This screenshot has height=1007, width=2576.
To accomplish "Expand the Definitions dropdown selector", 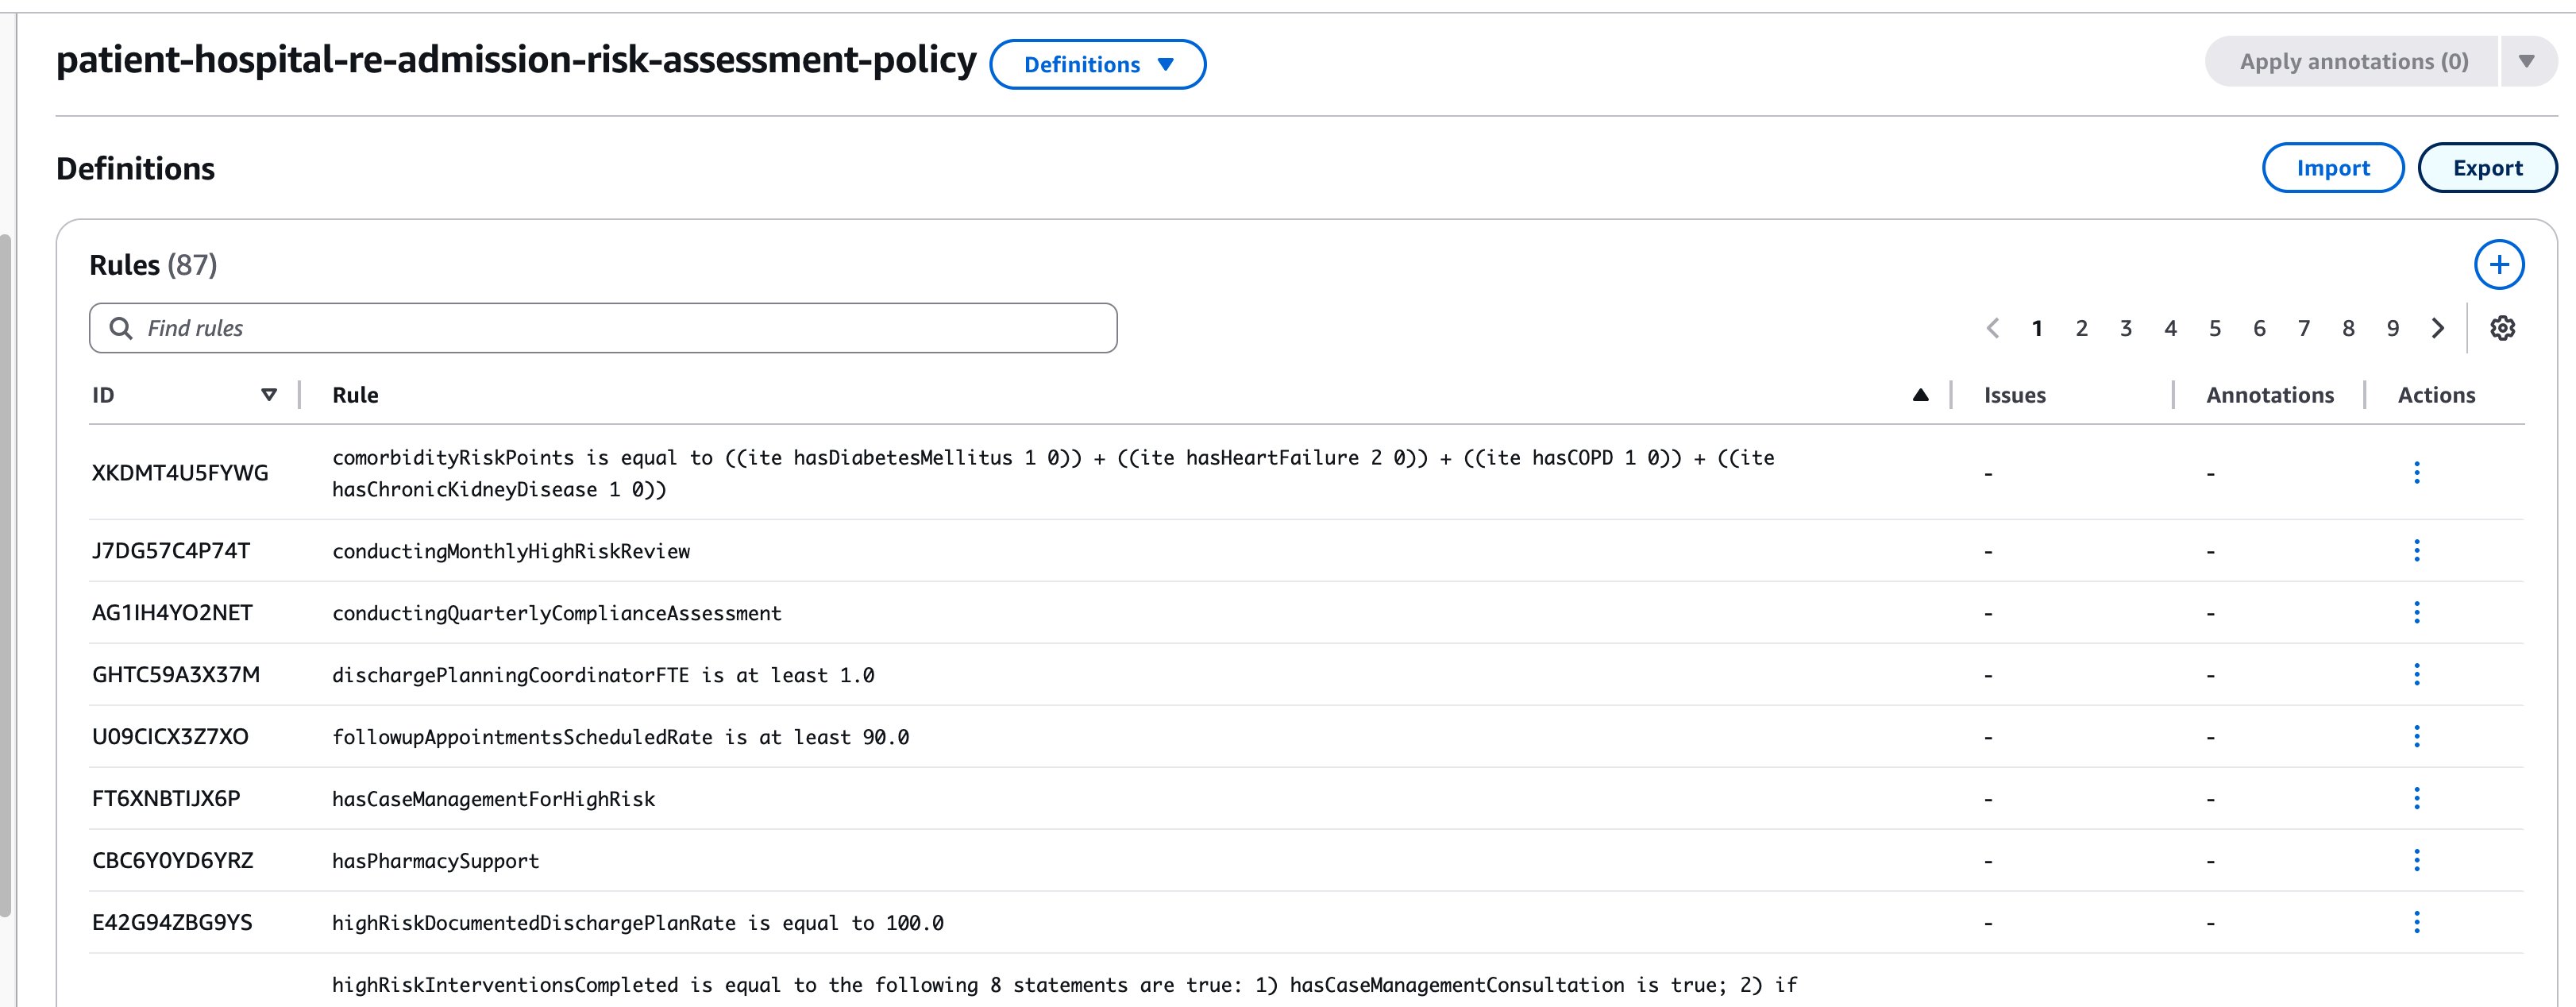I will point(1097,65).
